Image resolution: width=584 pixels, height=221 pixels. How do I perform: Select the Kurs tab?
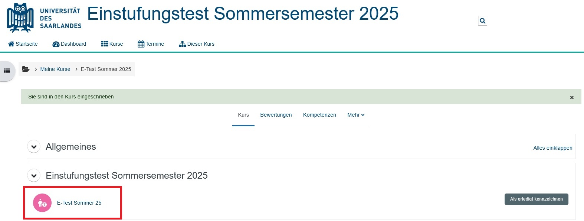point(243,115)
